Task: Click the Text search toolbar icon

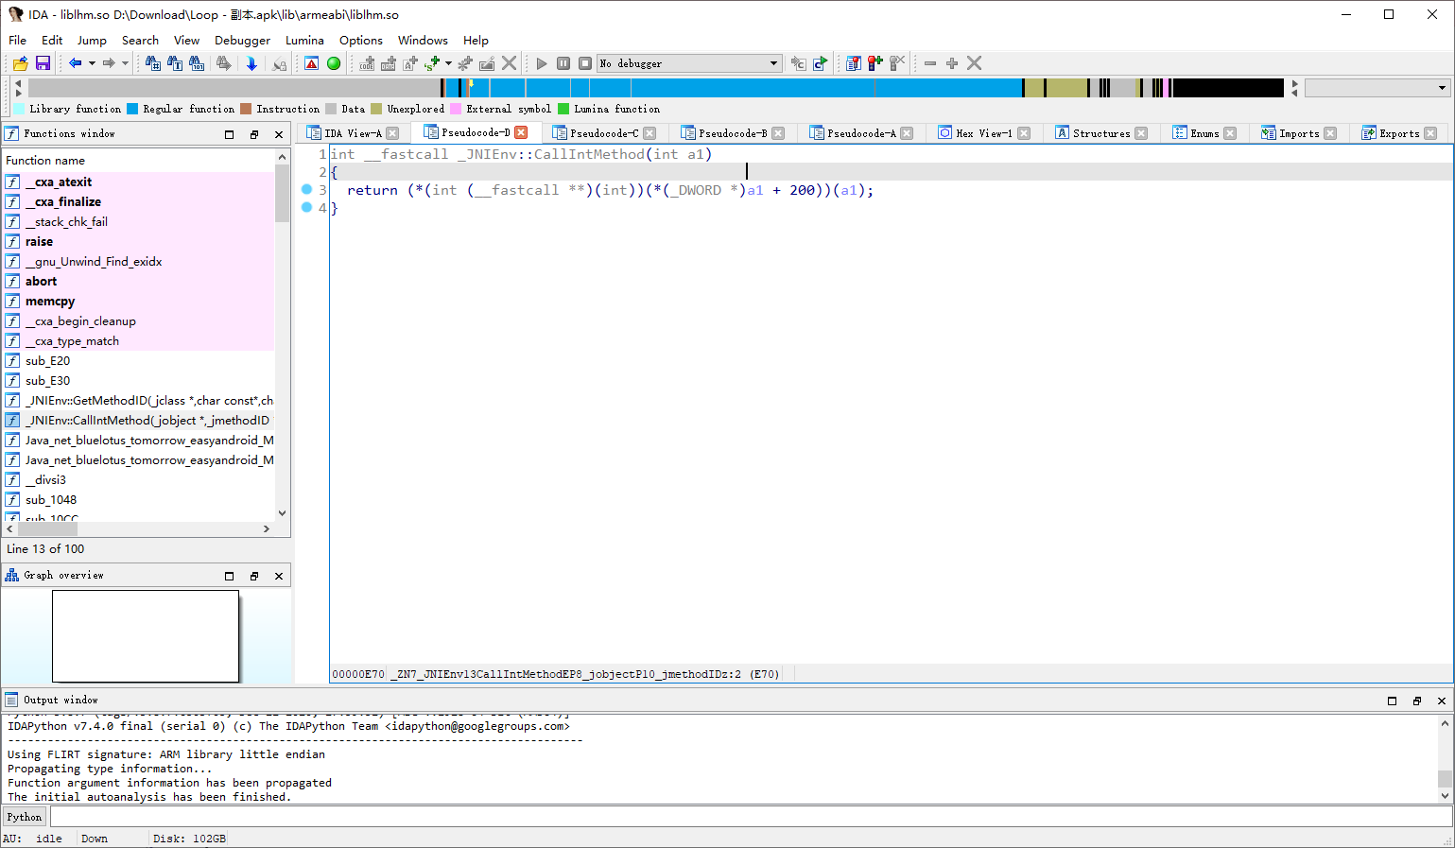Action: coord(173,63)
